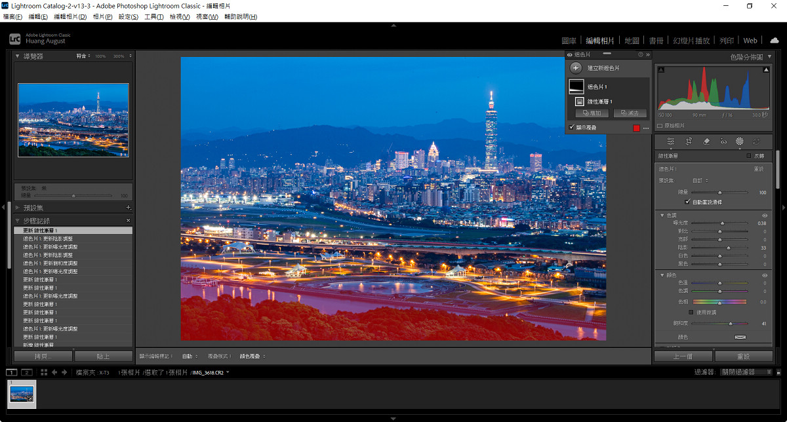Open the cloud sync status icon
The width and height of the screenshot is (787, 422).
(774, 40)
